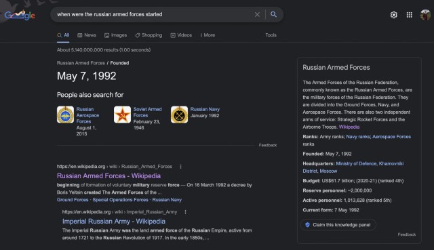Image resolution: width=434 pixels, height=250 pixels.
Task: Click the Google logo
Action: pos(20,15)
